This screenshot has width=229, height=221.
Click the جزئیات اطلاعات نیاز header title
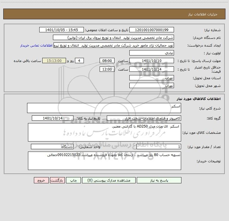(203, 14)
